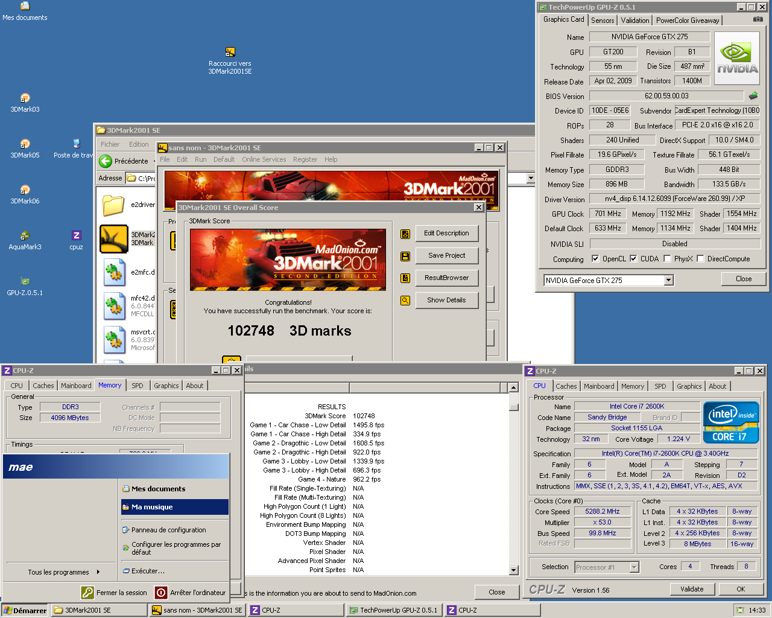Open the Online Services menu in 3DMark2001
Viewport: 772px width, 618px height.
(x=264, y=159)
